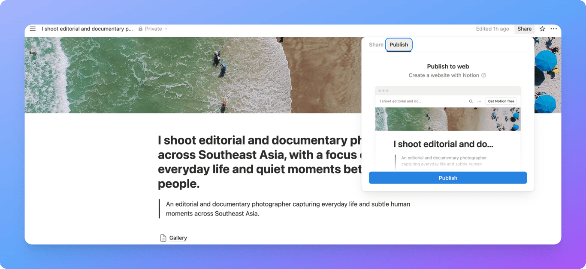This screenshot has height=269, width=586.
Task: Click 'Get Notion free' in the preview
Action: click(x=501, y=101)
